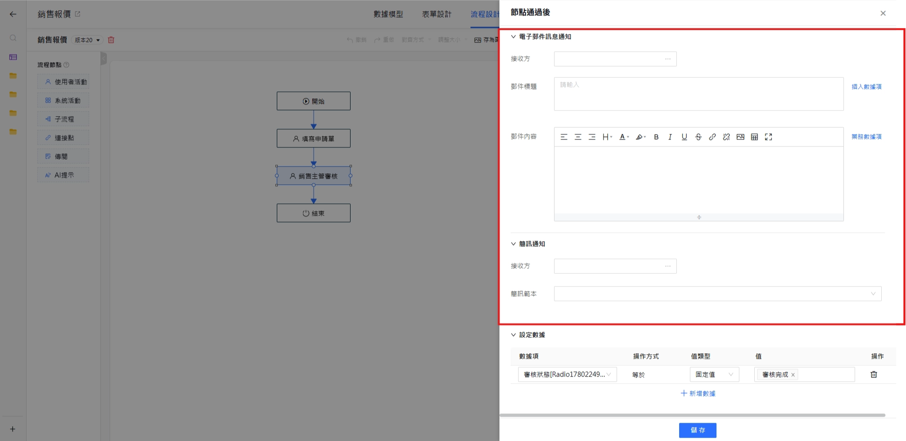Select the 開始 node on canvas
This screenshot has height=441, width=906.
(x=314, y=101)
